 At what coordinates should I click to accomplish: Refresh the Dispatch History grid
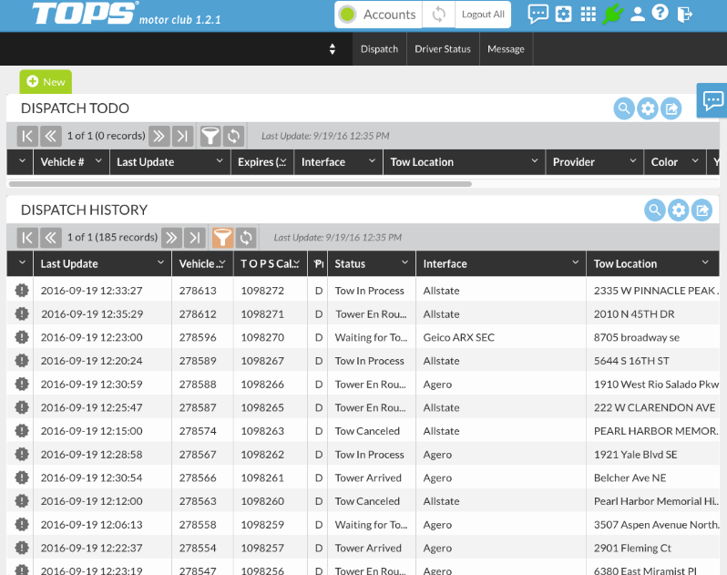246,238
